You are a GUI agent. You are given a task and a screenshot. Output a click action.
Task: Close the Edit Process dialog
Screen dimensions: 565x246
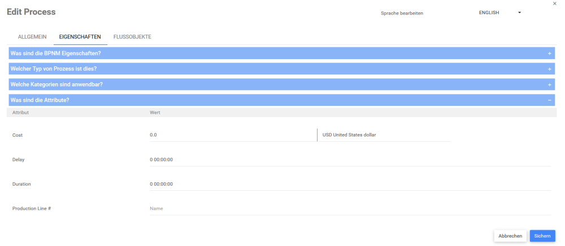pos(554,4)
